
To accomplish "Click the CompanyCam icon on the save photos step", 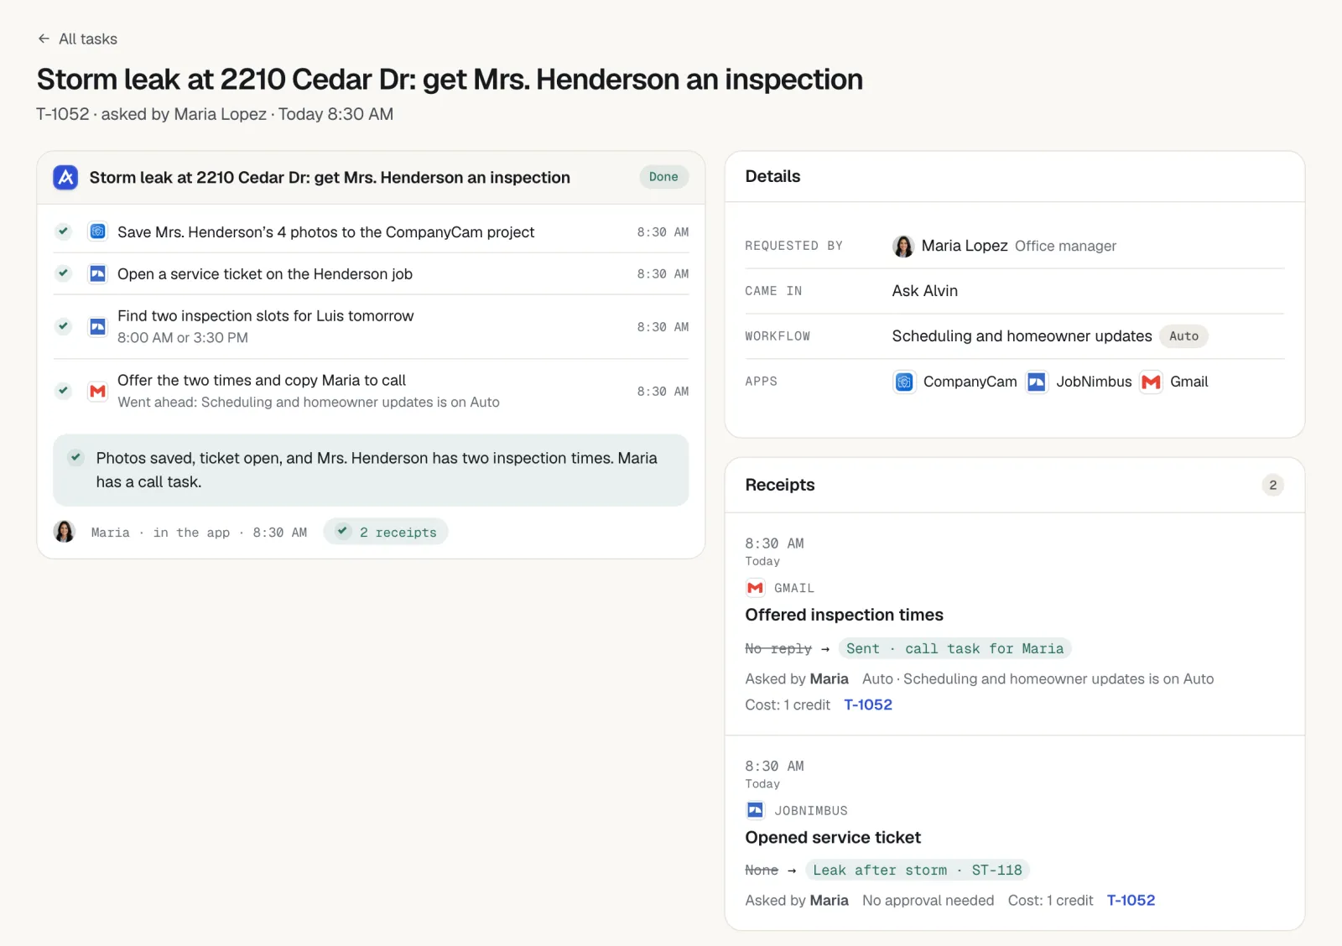I will [98, 231].
